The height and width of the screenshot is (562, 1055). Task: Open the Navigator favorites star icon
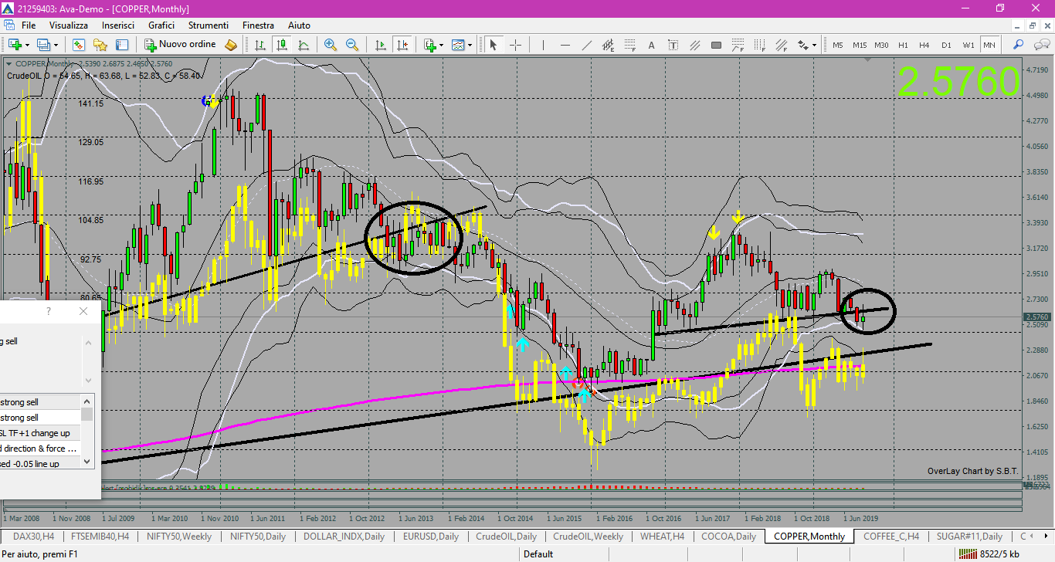pyautogui.click(x=100, y=45)
